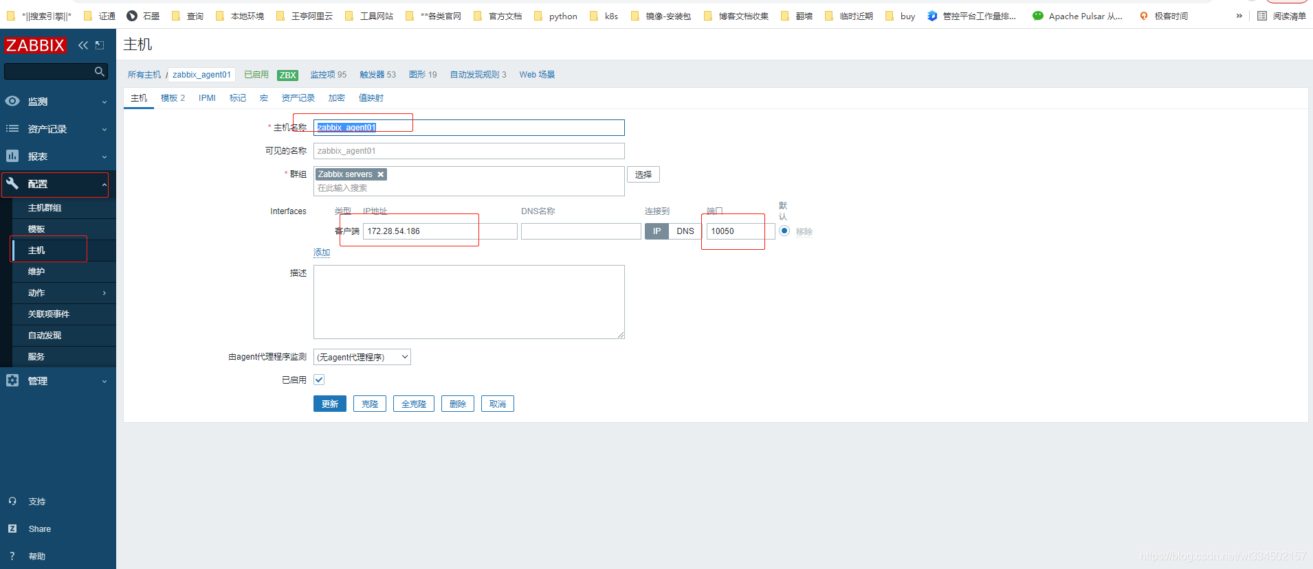The image size is (1313, 569).
Task: Remove the Zabbix servers group tag
Action: [380, 174]
